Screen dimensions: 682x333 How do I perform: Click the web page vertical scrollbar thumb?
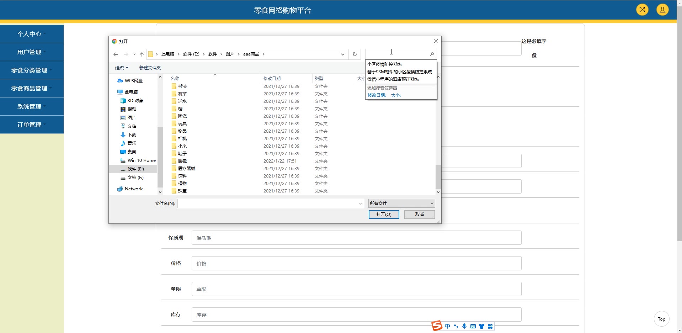[x=679, y=123]
